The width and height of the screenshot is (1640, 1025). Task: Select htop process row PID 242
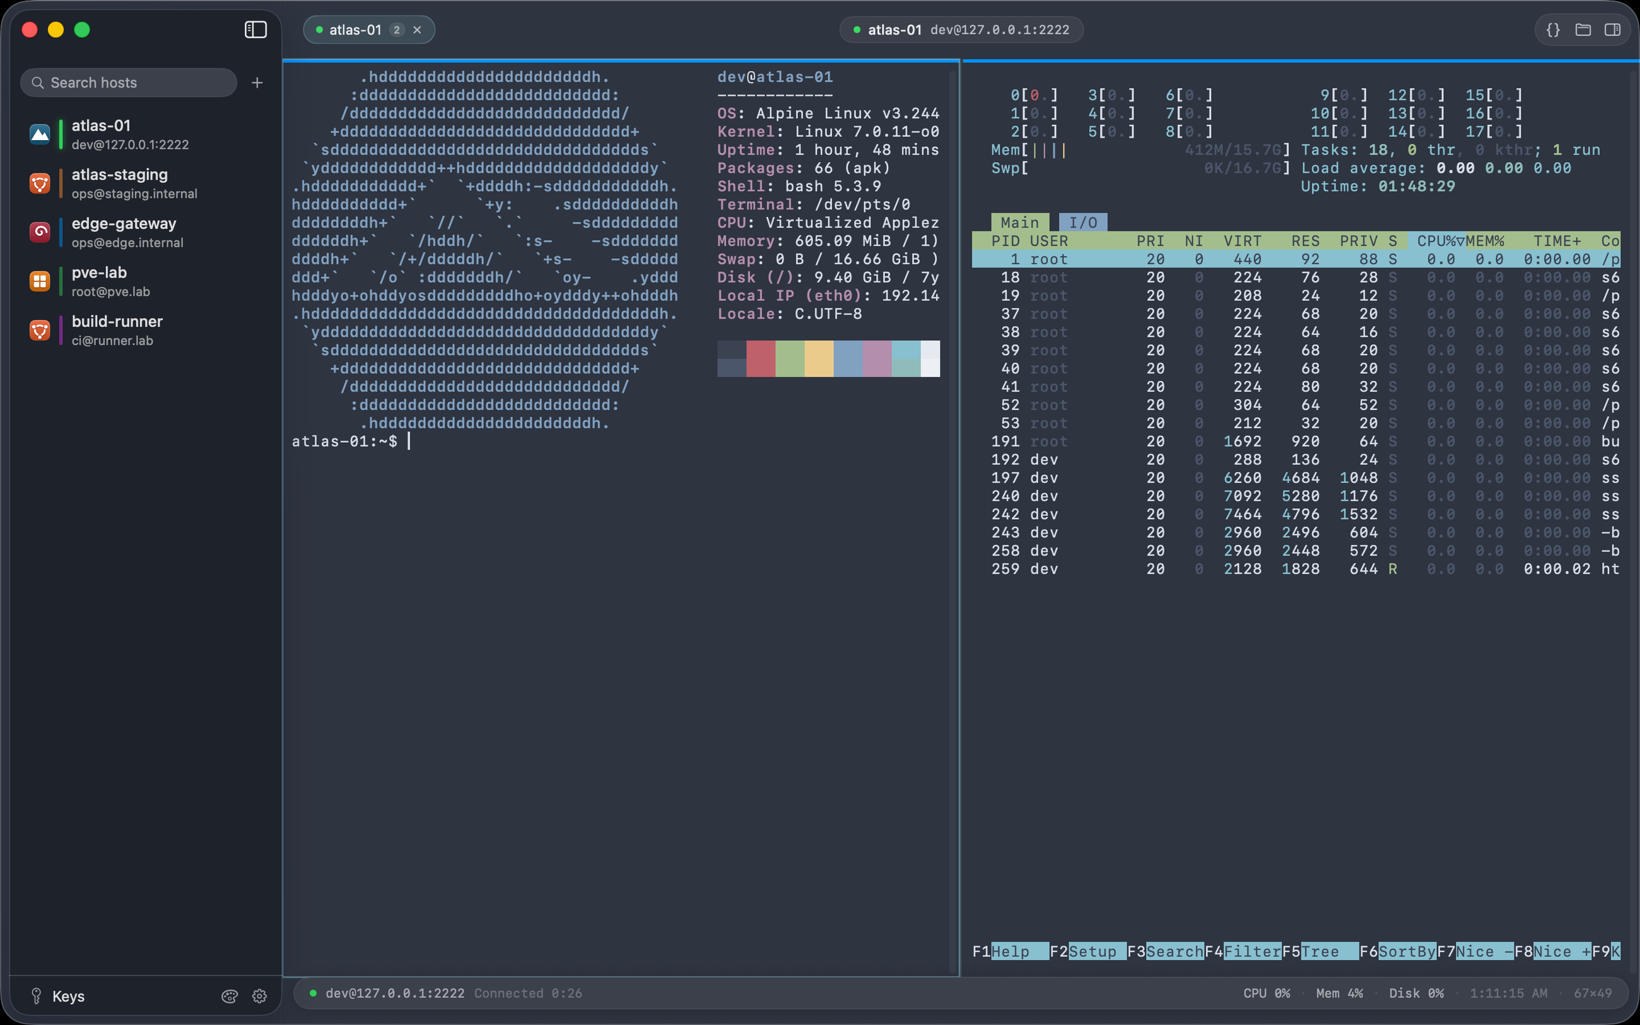click(x=1296, y=514)
